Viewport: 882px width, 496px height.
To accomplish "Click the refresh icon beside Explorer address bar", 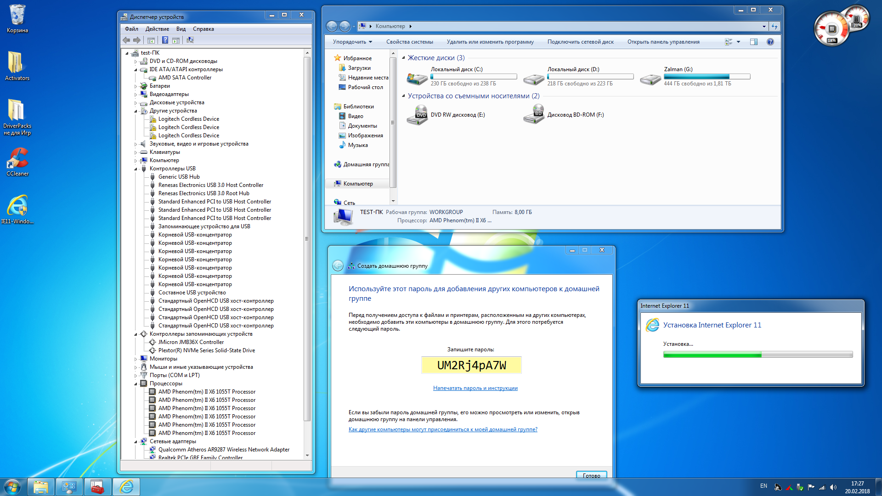I will point(775,26).
